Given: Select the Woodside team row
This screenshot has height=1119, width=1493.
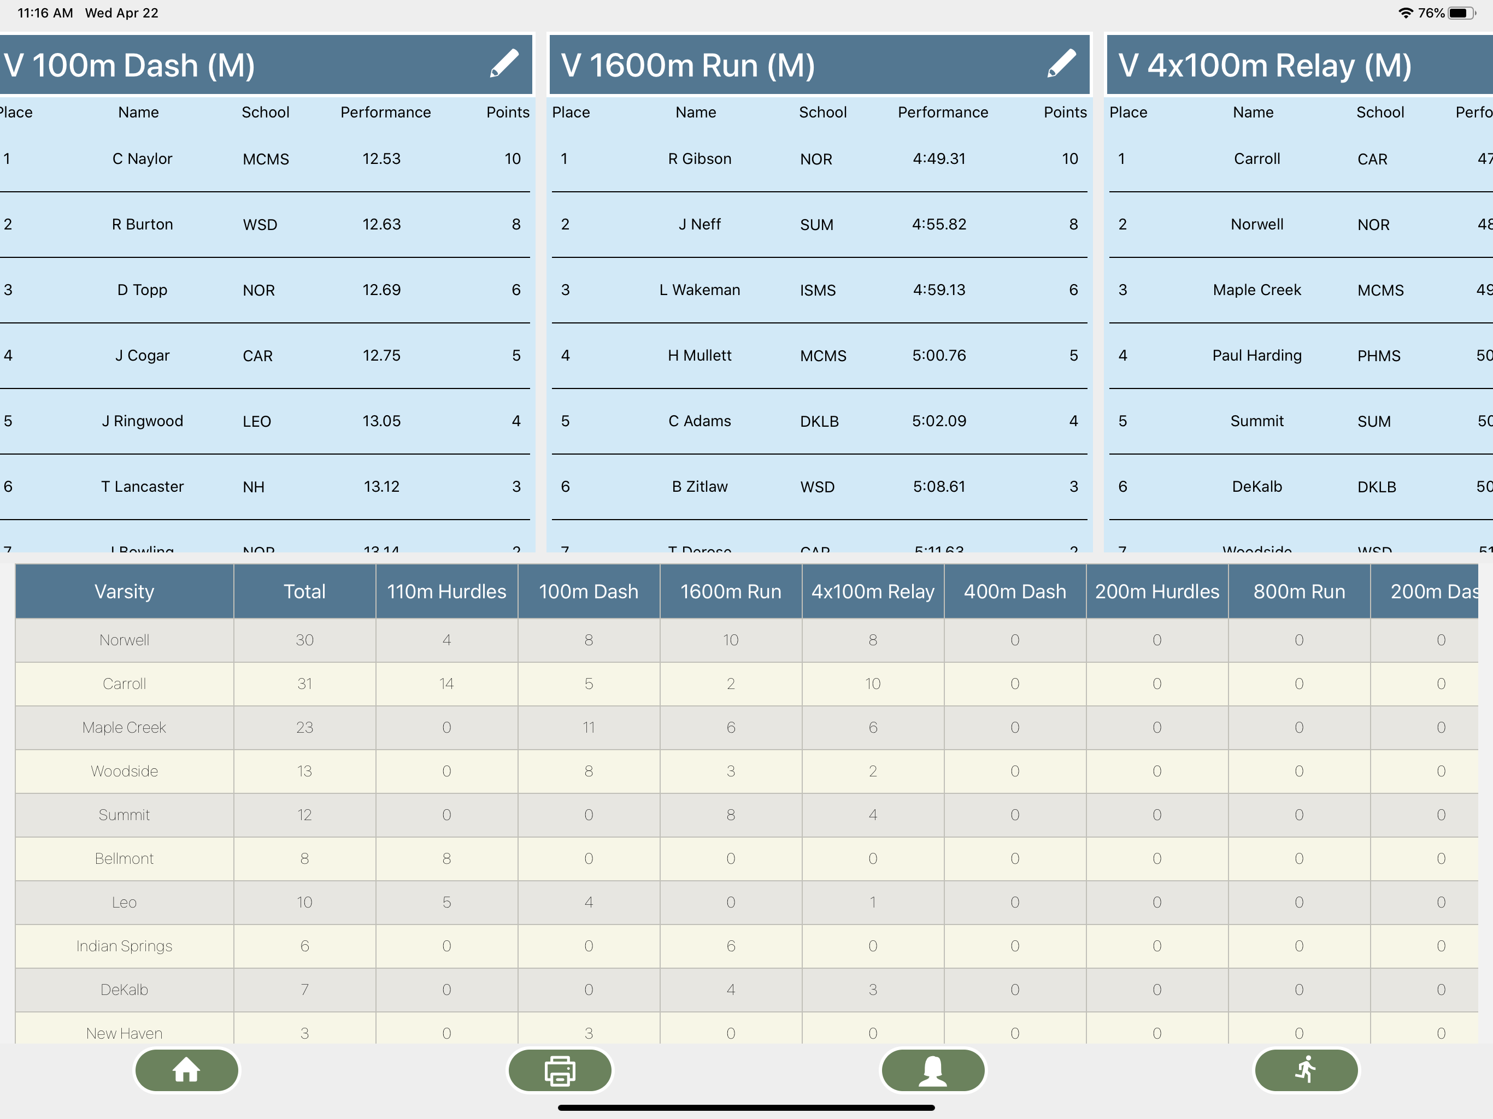Looking at the screenshot, I should (x=746, y=771).
